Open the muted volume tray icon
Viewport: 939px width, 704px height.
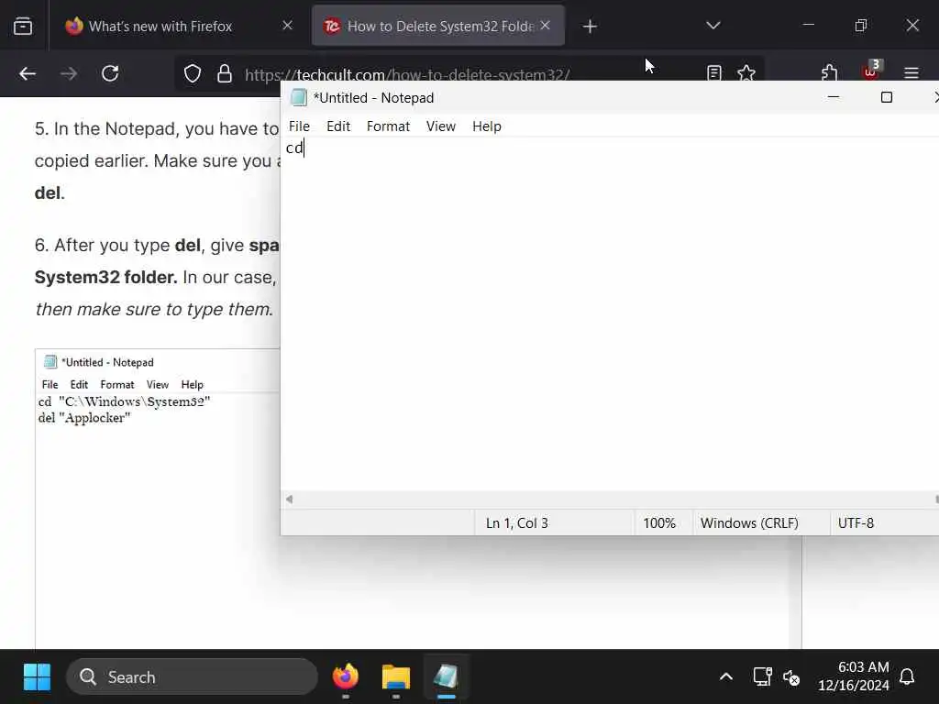791,677
